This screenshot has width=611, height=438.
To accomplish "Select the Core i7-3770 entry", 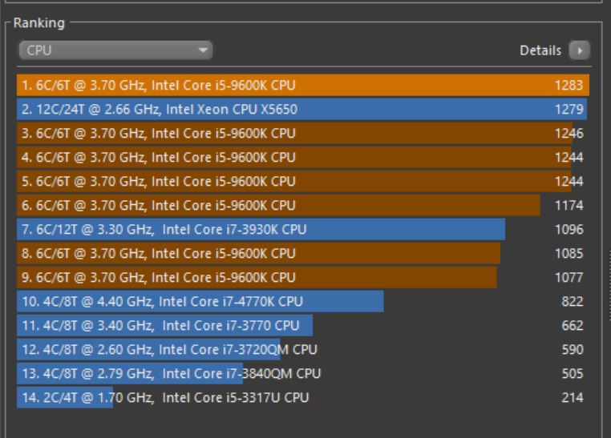I will tap(303, 326).
